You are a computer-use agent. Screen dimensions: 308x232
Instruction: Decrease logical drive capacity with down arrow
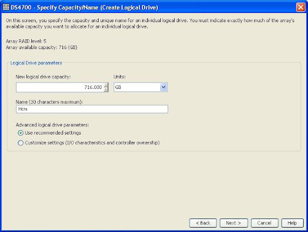pos(106,89)
